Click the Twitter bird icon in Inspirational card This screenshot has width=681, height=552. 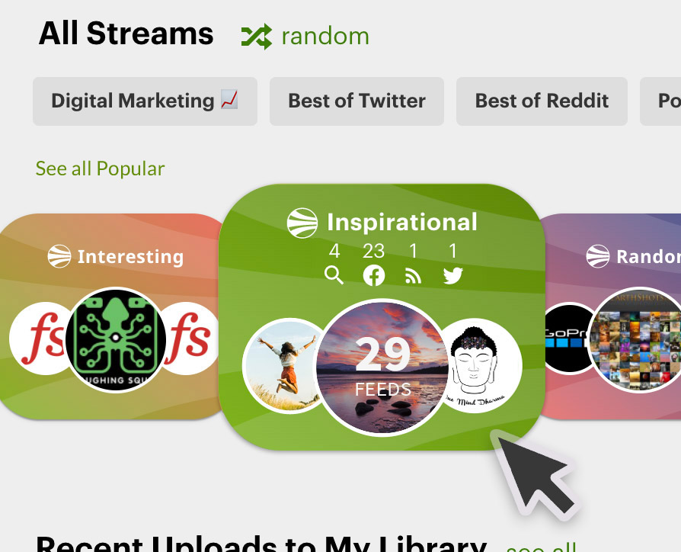(x=453, y=275)
